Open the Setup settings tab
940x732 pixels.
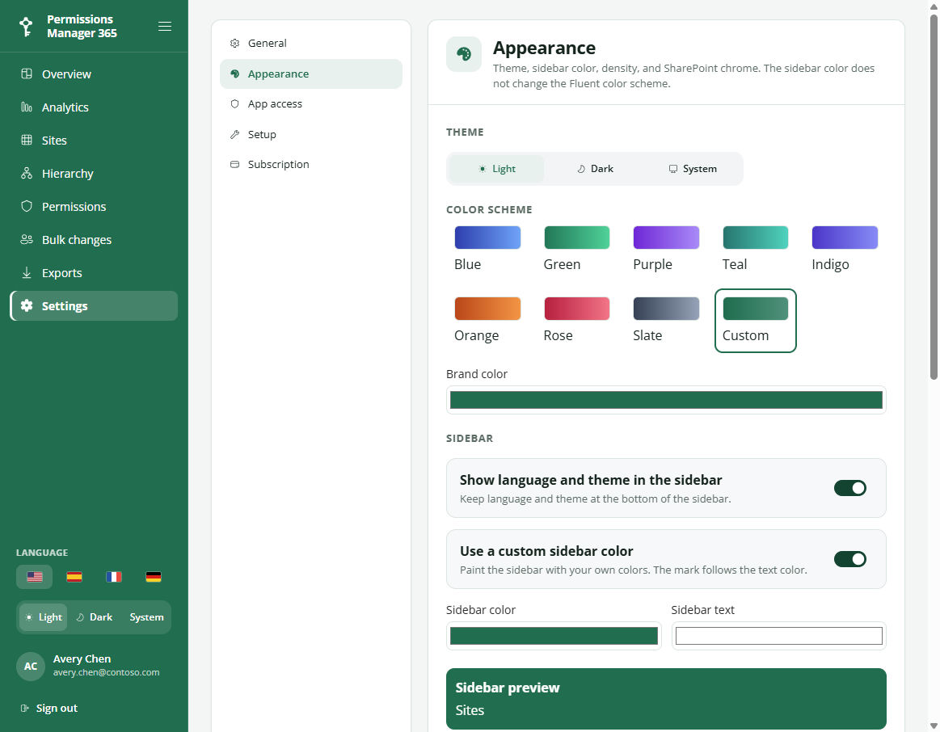click(311, 134)
